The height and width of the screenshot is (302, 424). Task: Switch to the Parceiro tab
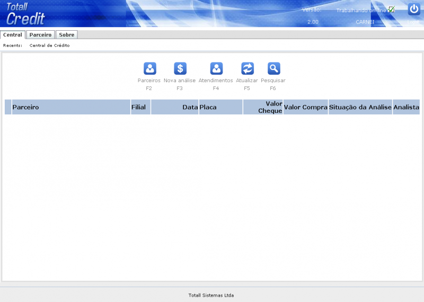pyautogui.click(x=40, y=34)
